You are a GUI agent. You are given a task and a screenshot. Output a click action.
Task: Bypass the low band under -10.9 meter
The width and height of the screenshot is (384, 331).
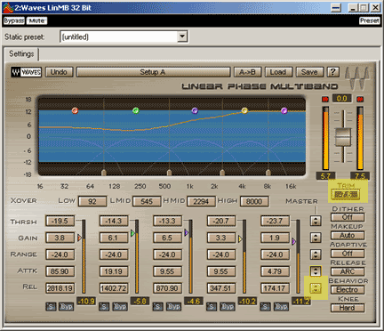(66, 306)
